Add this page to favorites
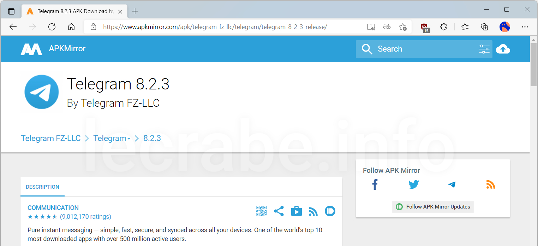 pos(403,27)
